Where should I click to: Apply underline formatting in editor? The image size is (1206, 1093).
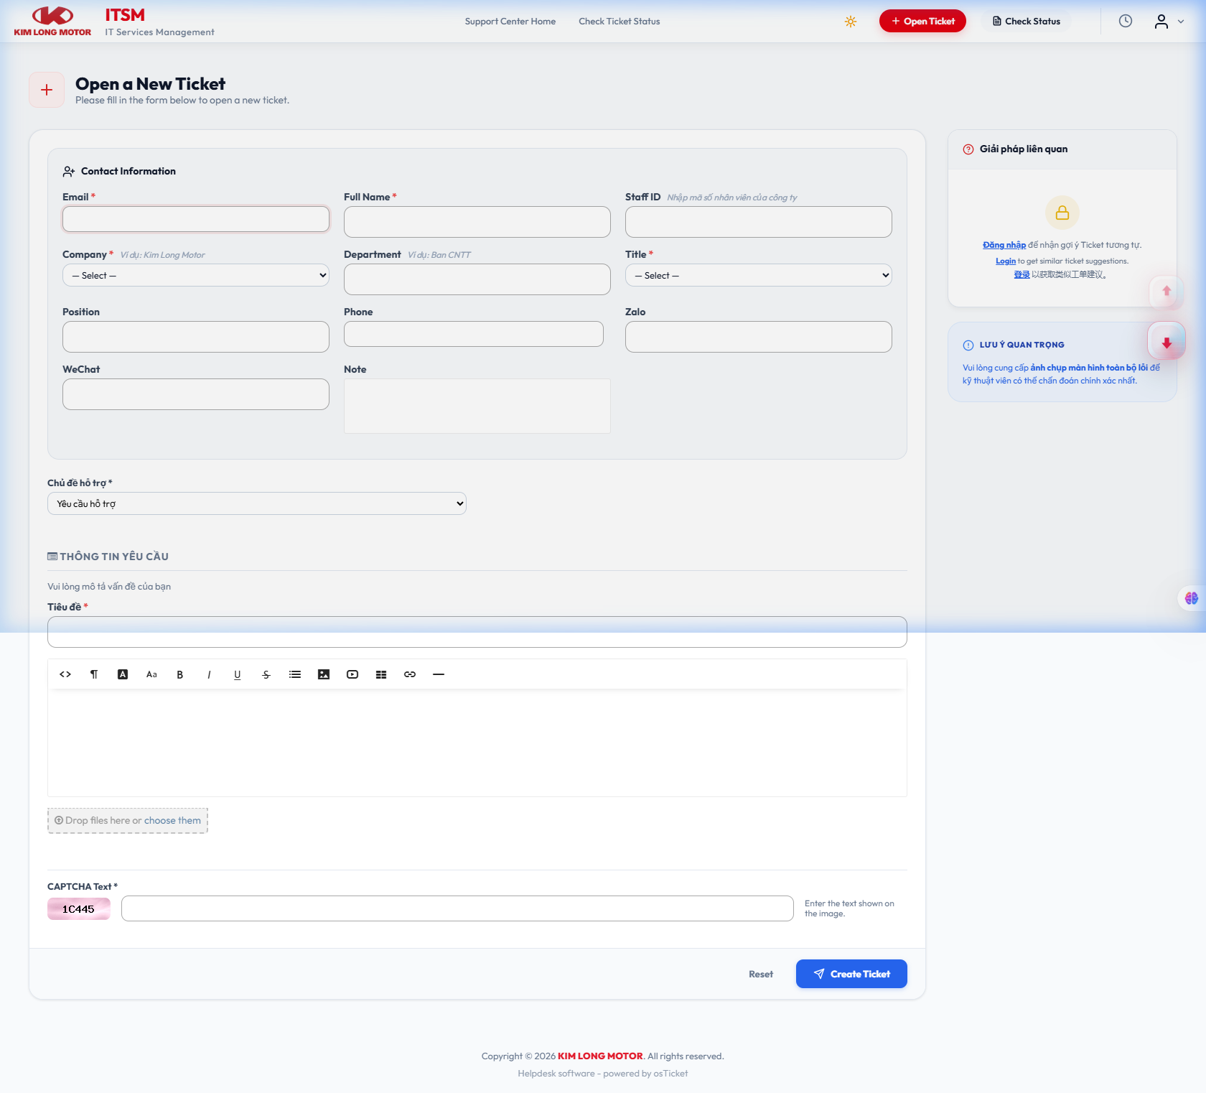click(238, 674)
